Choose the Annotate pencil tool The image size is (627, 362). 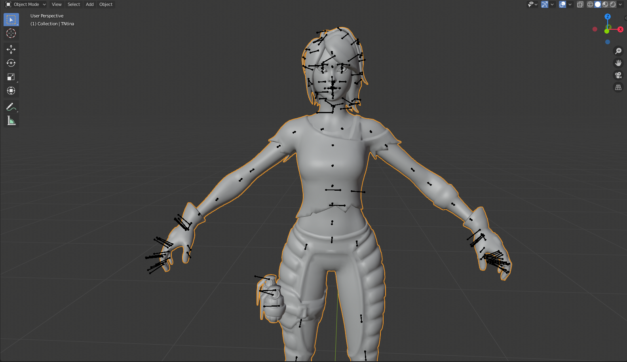pyautogui.click(x=11, y=107)
